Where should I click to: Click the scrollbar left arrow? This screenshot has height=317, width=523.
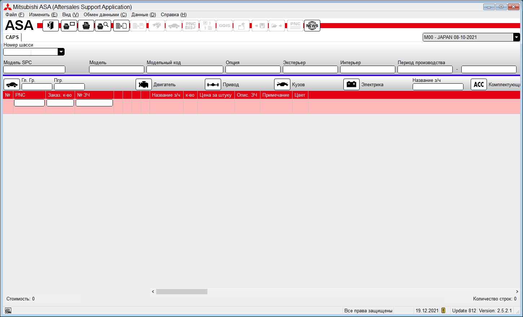click(153, 291)
